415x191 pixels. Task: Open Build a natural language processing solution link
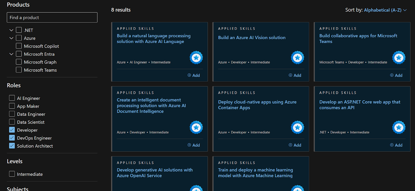point(154,39)
